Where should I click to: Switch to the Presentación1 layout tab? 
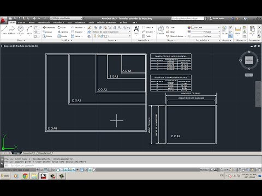(29, 153)
